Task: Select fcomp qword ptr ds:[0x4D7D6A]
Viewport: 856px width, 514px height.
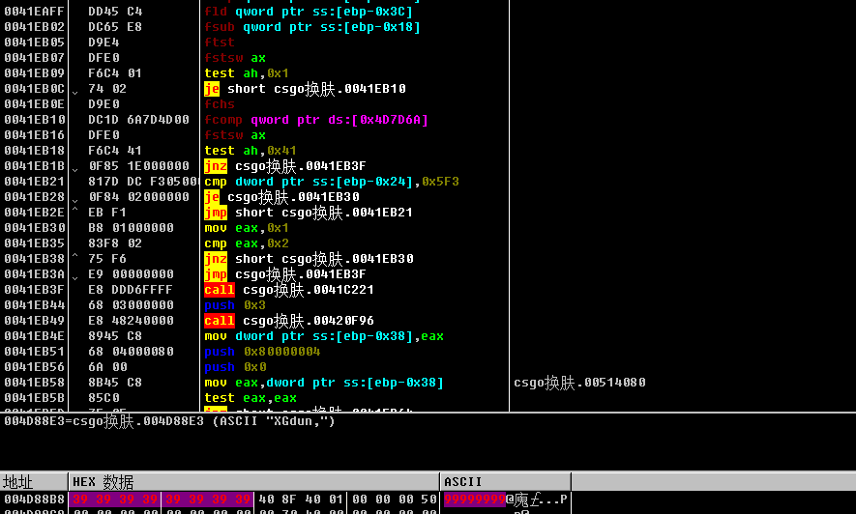Action: 316,120
